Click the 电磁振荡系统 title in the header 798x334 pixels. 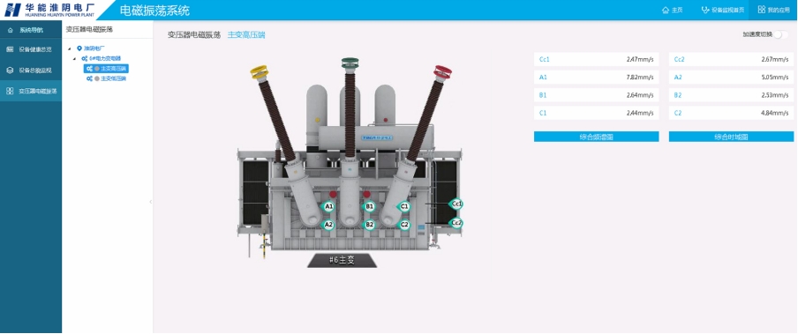click(x=154, y=11)
